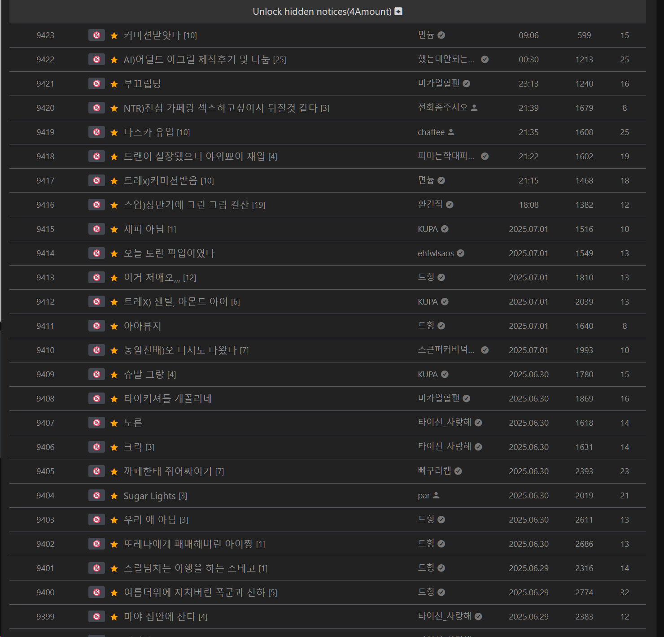Open post 아아뷰지
Screen dimensions: 664x637
point(143,326)
